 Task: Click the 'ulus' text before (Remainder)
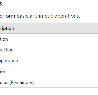[x=4, y=82]
